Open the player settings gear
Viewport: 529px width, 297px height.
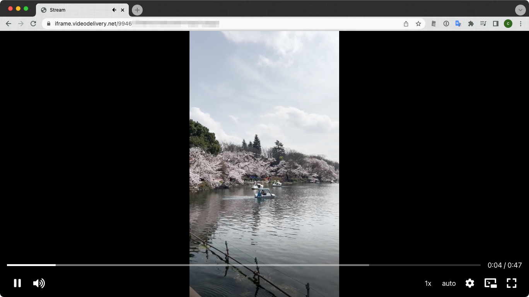469,283
